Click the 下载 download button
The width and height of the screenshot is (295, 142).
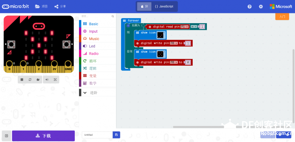43,136
